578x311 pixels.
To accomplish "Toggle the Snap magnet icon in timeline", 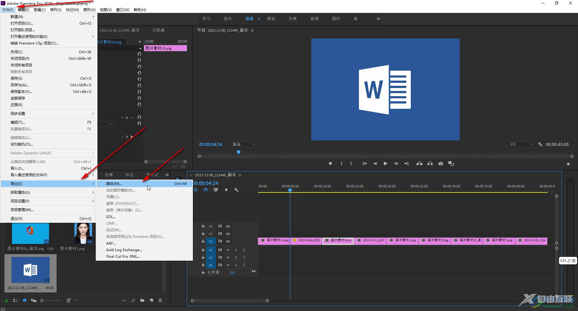I will click(206, 190).
